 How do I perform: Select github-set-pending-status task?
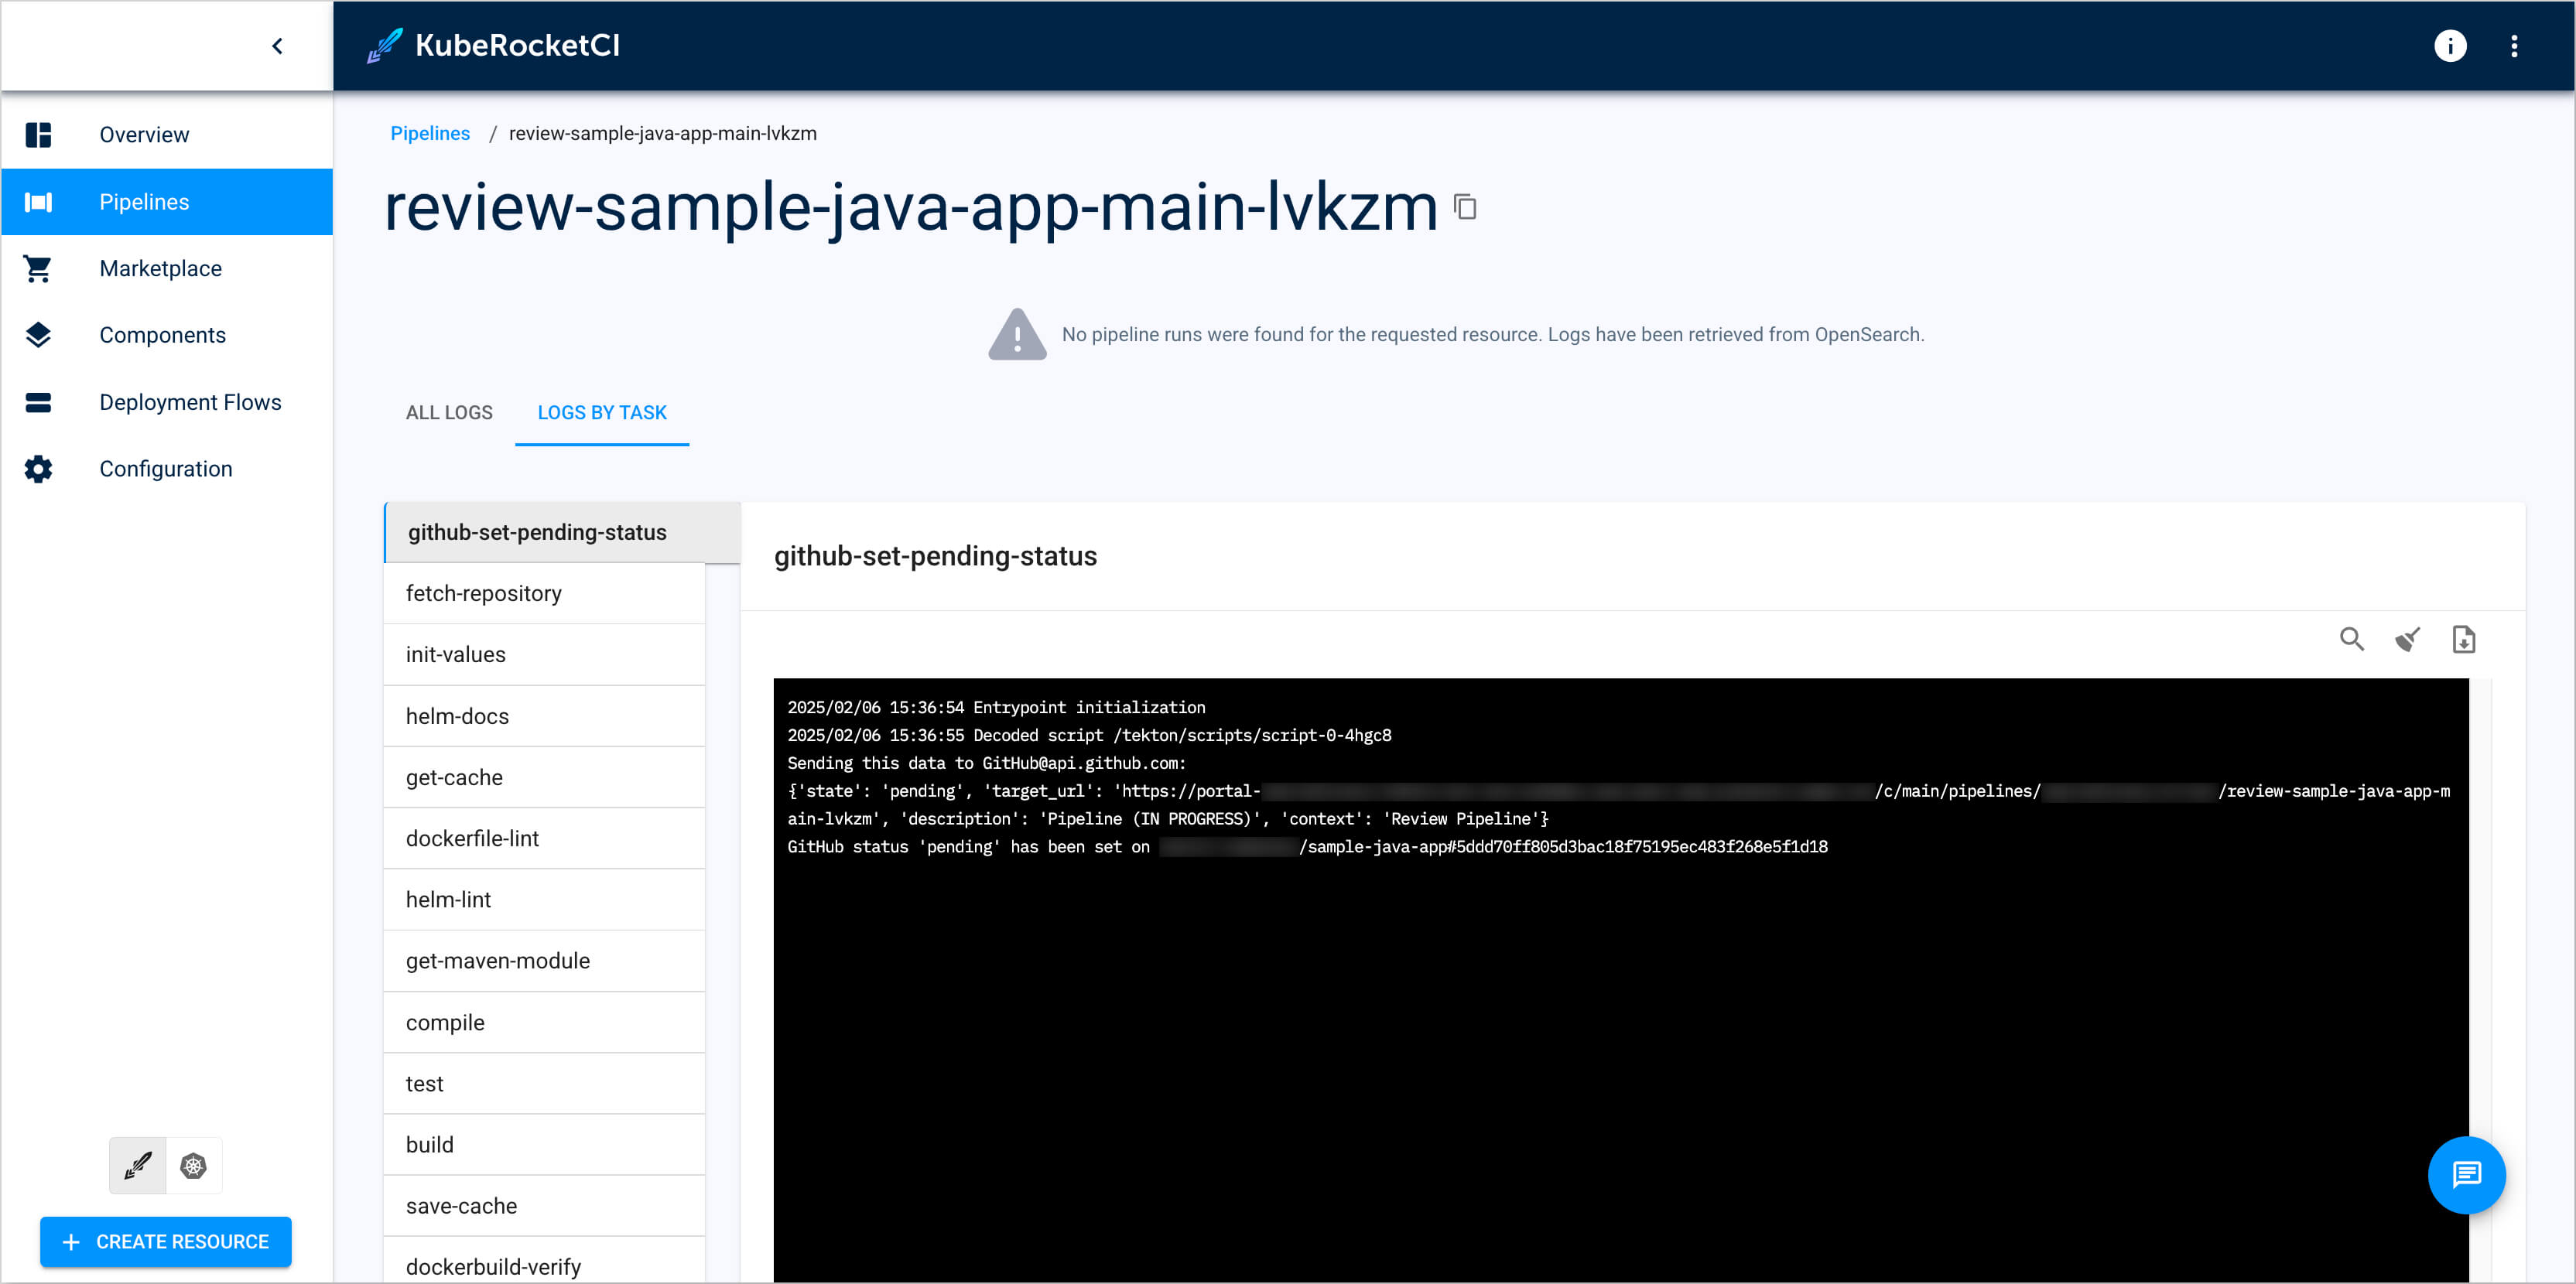tap(553, 532)
